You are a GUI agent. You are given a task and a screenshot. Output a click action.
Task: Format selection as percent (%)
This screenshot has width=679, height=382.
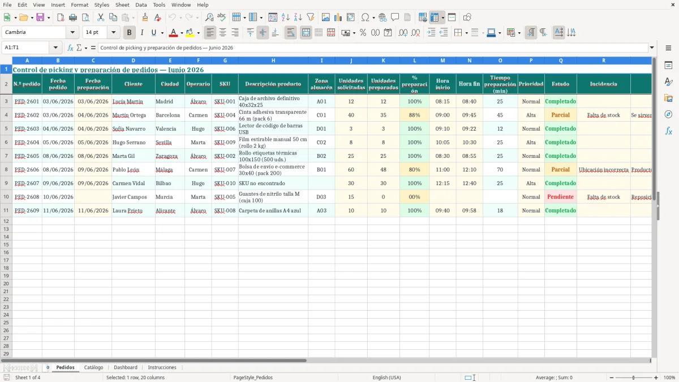click(x=363, y=33)
